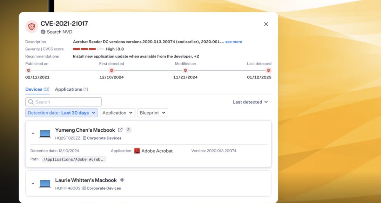
Task: Switch to the Applications tab
Action: click(71, 89)
